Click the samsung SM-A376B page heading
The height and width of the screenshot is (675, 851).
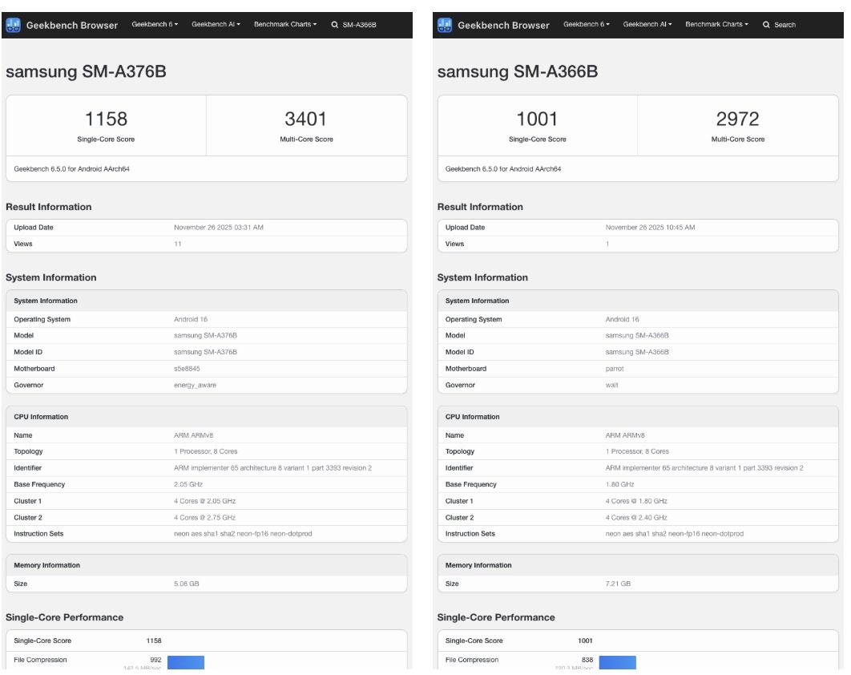click(86, 72)
